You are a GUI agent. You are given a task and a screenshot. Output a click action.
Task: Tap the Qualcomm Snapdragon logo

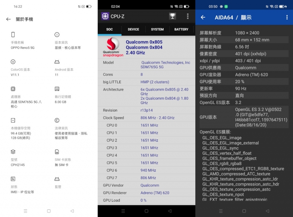pos(113,47)
